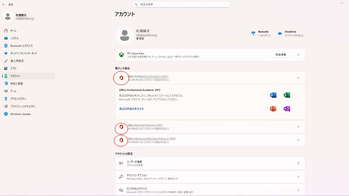Viewport: 349px width, 196px height.
Task: Select 個人用設定 in sidebar
Action: (x=17, y=61)
